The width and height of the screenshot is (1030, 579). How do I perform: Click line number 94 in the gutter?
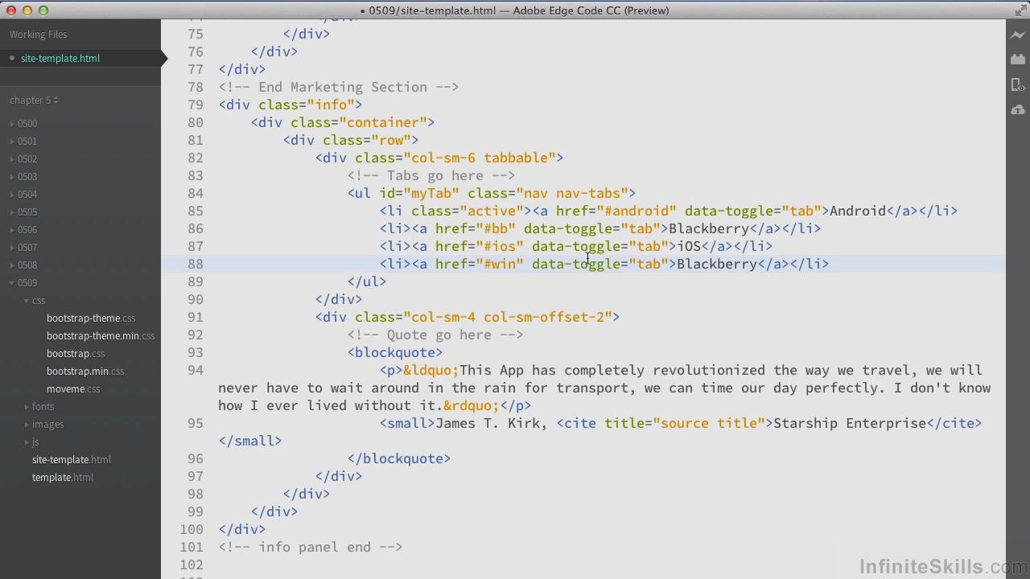[x=196, y=370]
